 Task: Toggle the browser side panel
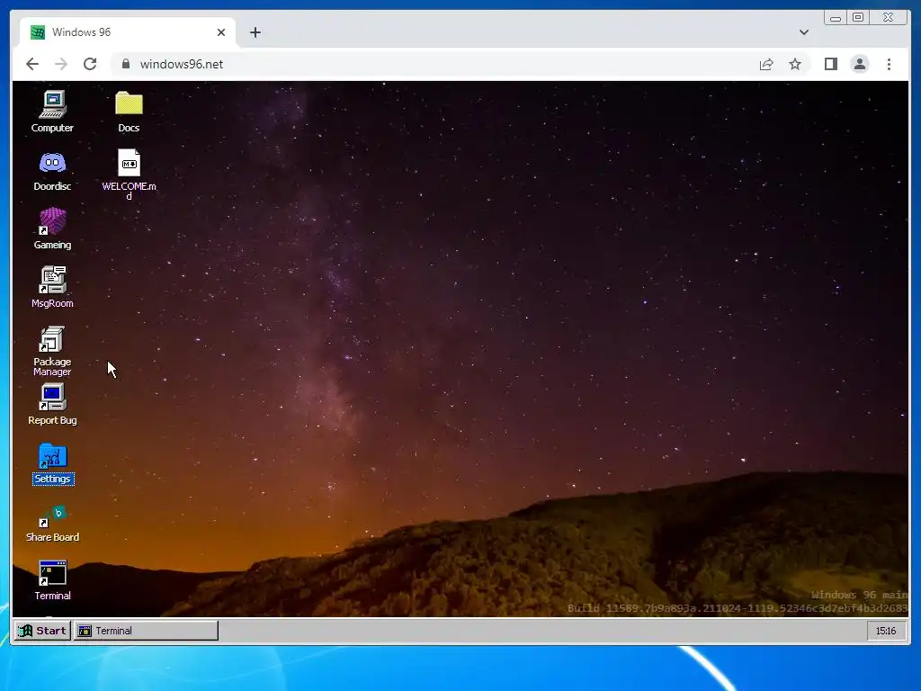click(x=830, y=64)
